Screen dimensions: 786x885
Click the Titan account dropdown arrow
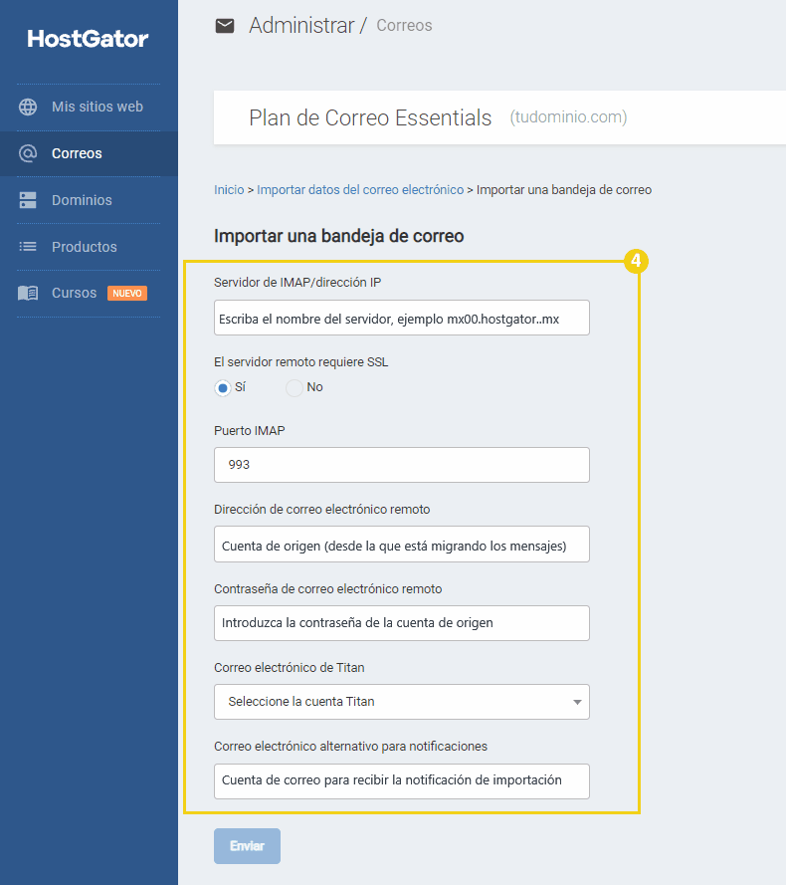tap(577, 702)
